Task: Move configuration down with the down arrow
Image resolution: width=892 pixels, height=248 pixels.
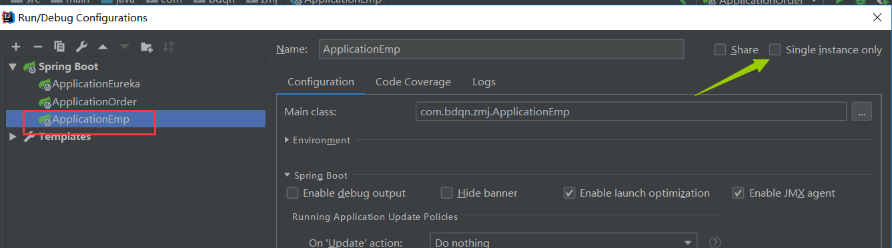Action: point(124,47)
